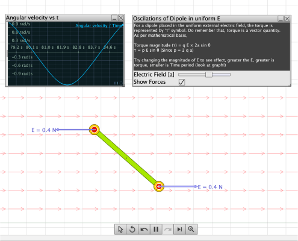This screenshot has height=241, width=298.
Task: Click the positive charge at dipole's lower end
Action: [159, 187]
